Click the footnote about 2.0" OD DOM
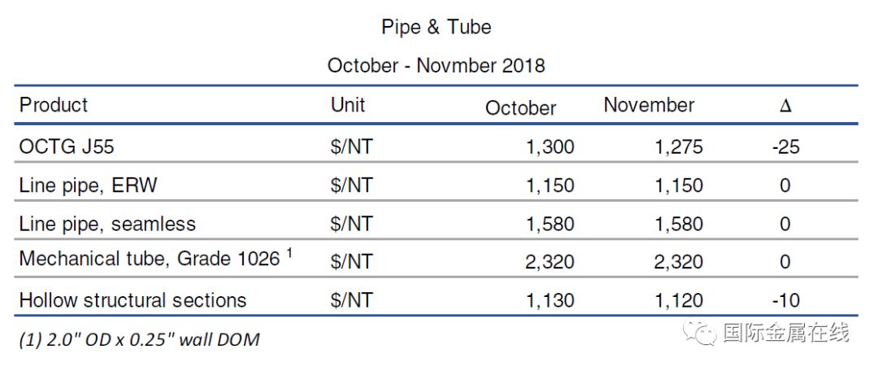Screen dimensions: 878x371 [140, 339]
